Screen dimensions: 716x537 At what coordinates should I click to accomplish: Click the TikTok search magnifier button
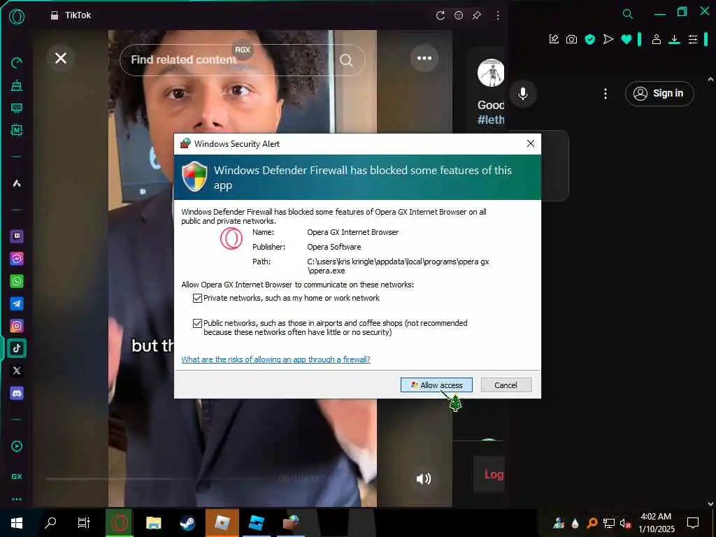tap(346, 60)
